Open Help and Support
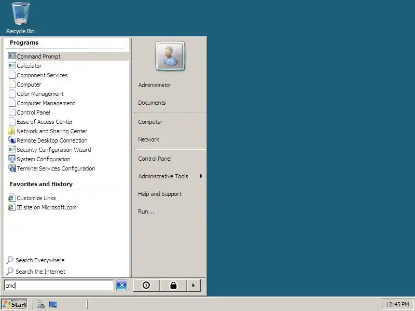This screenshot has width=415, height=311. pyautogui.click(x=160, y=194)
